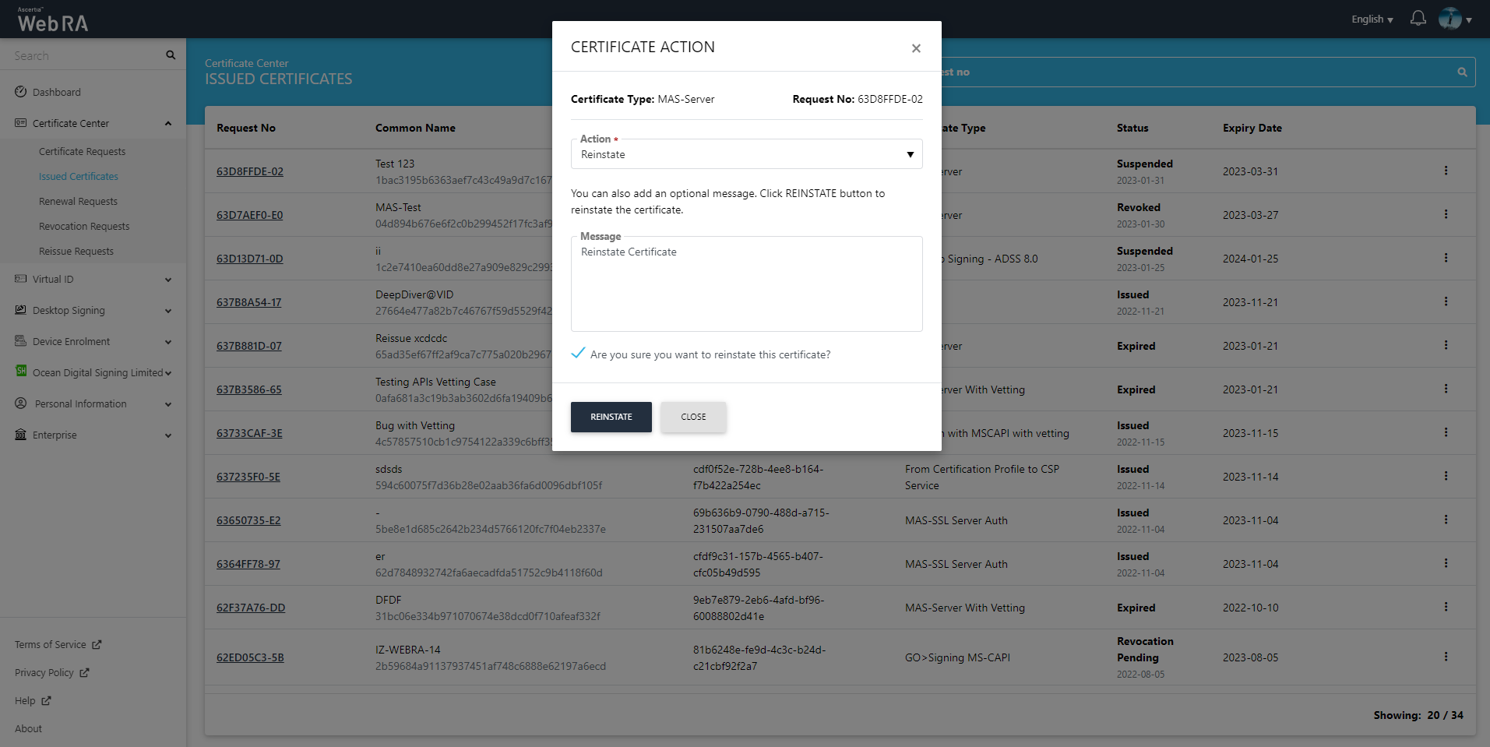This screenshot has width=1490, height=747.
Task: Switch language using English dropdown
Action: pyautogui.click(x=1372, y=19)
